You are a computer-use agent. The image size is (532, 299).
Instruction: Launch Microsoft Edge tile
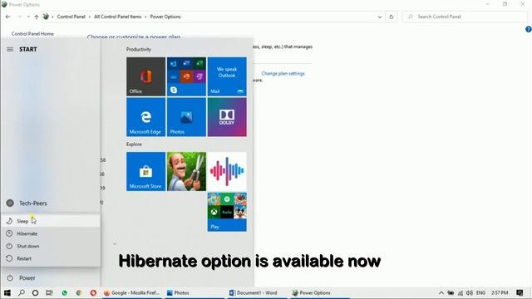click(146, 117)
